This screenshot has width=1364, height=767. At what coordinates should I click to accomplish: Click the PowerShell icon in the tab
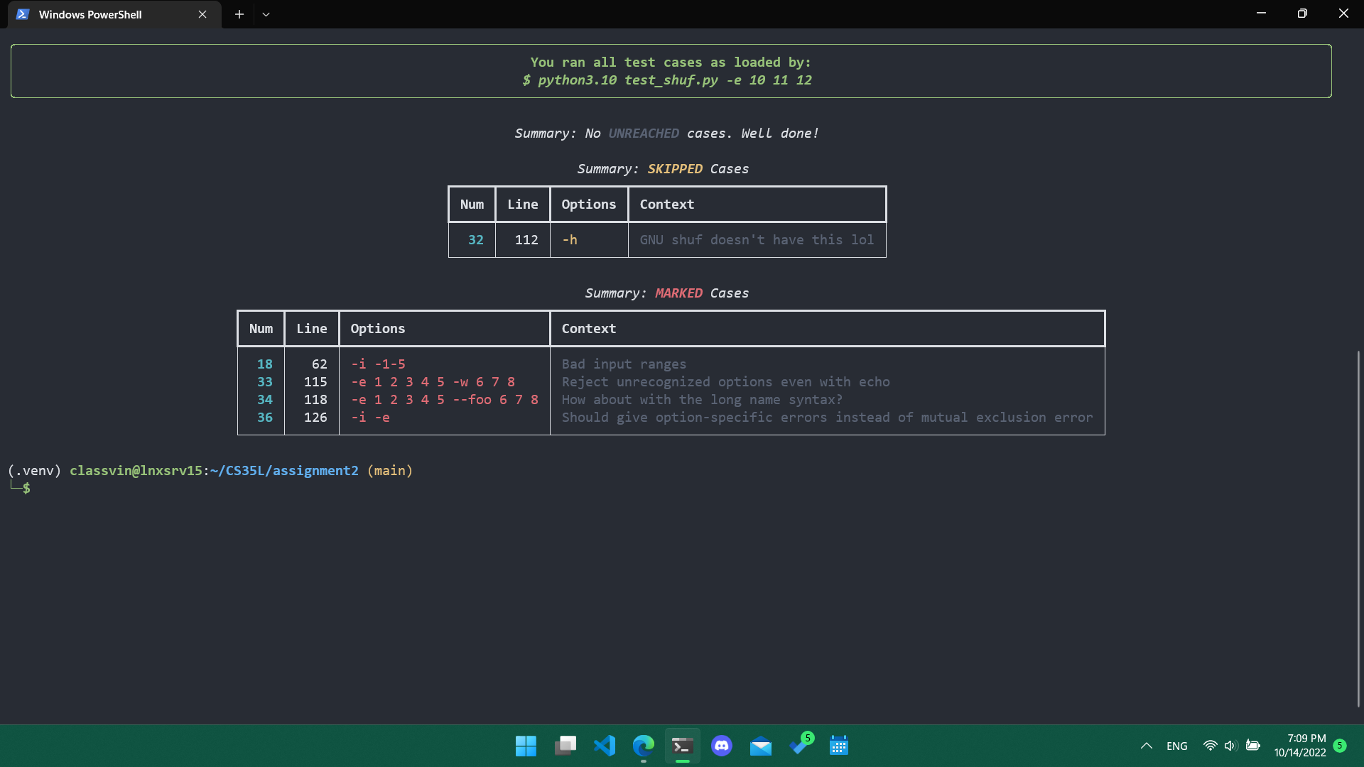23,14
